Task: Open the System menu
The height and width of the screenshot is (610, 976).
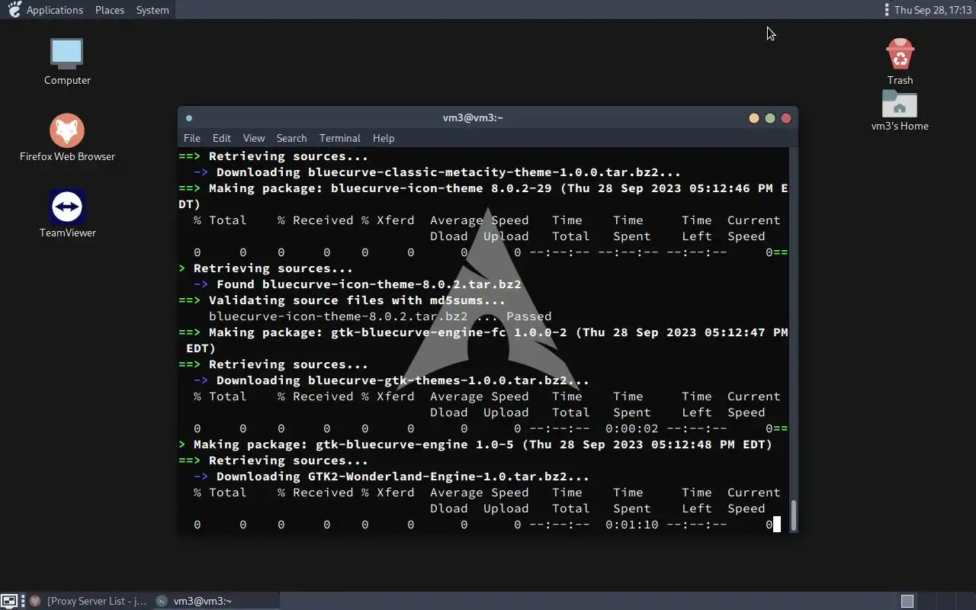Action: (x=152, y=10)
